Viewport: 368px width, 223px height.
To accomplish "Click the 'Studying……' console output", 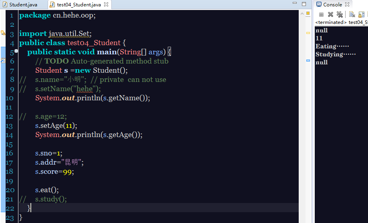I will 336,54.
